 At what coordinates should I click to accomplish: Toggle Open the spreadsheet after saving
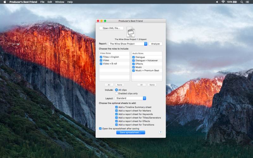[x=100, y=129]
